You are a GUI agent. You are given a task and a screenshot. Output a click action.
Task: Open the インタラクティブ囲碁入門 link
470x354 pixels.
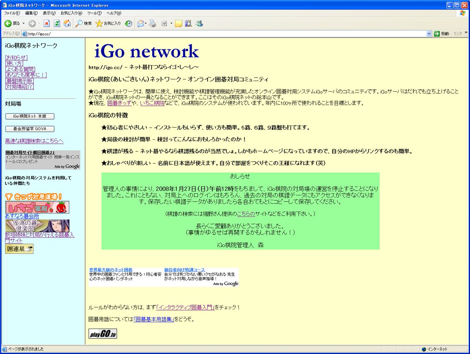185,307
